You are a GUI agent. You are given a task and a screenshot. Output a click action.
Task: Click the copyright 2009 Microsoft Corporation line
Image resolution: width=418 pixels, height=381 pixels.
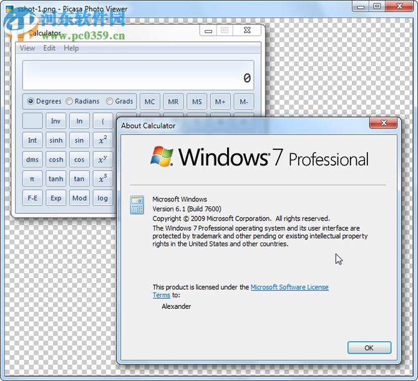(x=241, y=218)
